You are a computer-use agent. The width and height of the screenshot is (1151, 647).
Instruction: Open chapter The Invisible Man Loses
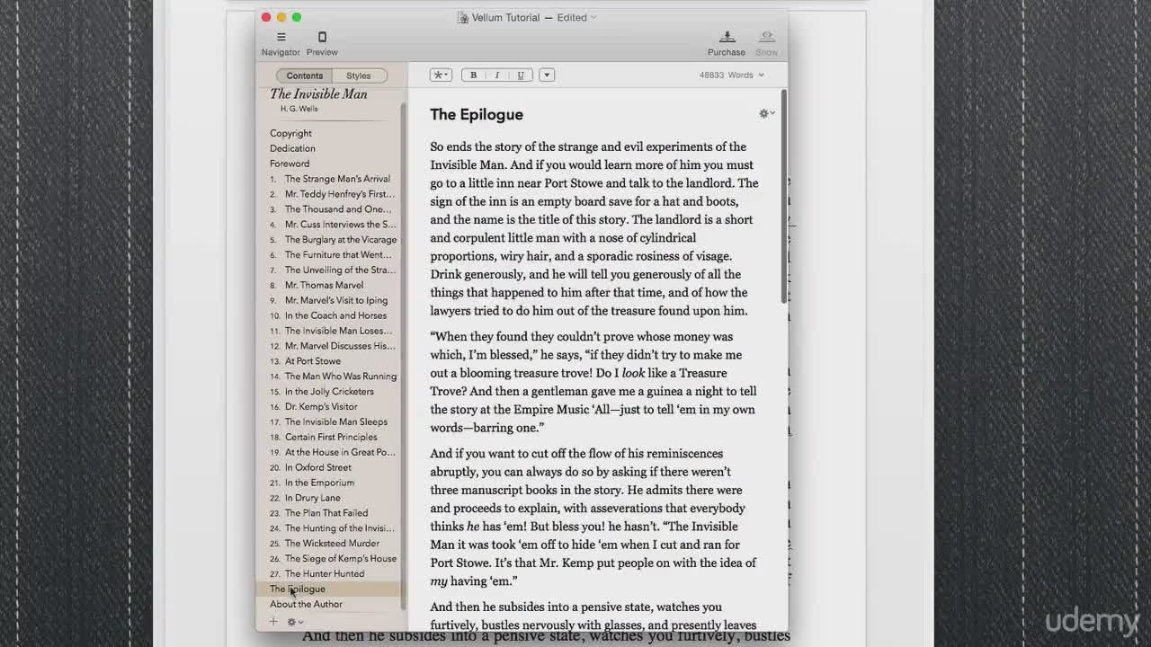pos(338,332)
